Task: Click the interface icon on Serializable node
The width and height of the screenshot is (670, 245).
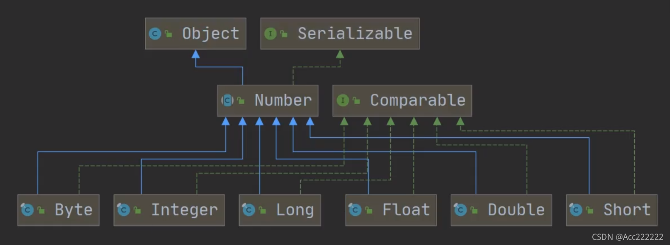Action: coord(270,33)
